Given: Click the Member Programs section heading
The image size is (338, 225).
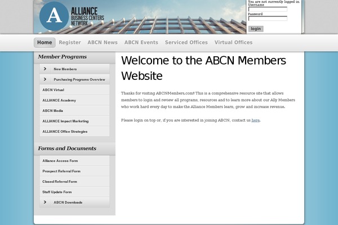Looking at the screenshot, I should pyautogui.click(x=63, y=57).
